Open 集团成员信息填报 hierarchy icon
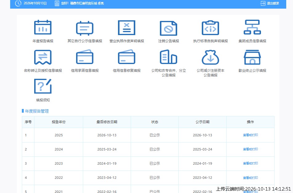Image resolution: width=293 pixels, height=193 pixels. [252, 27]
